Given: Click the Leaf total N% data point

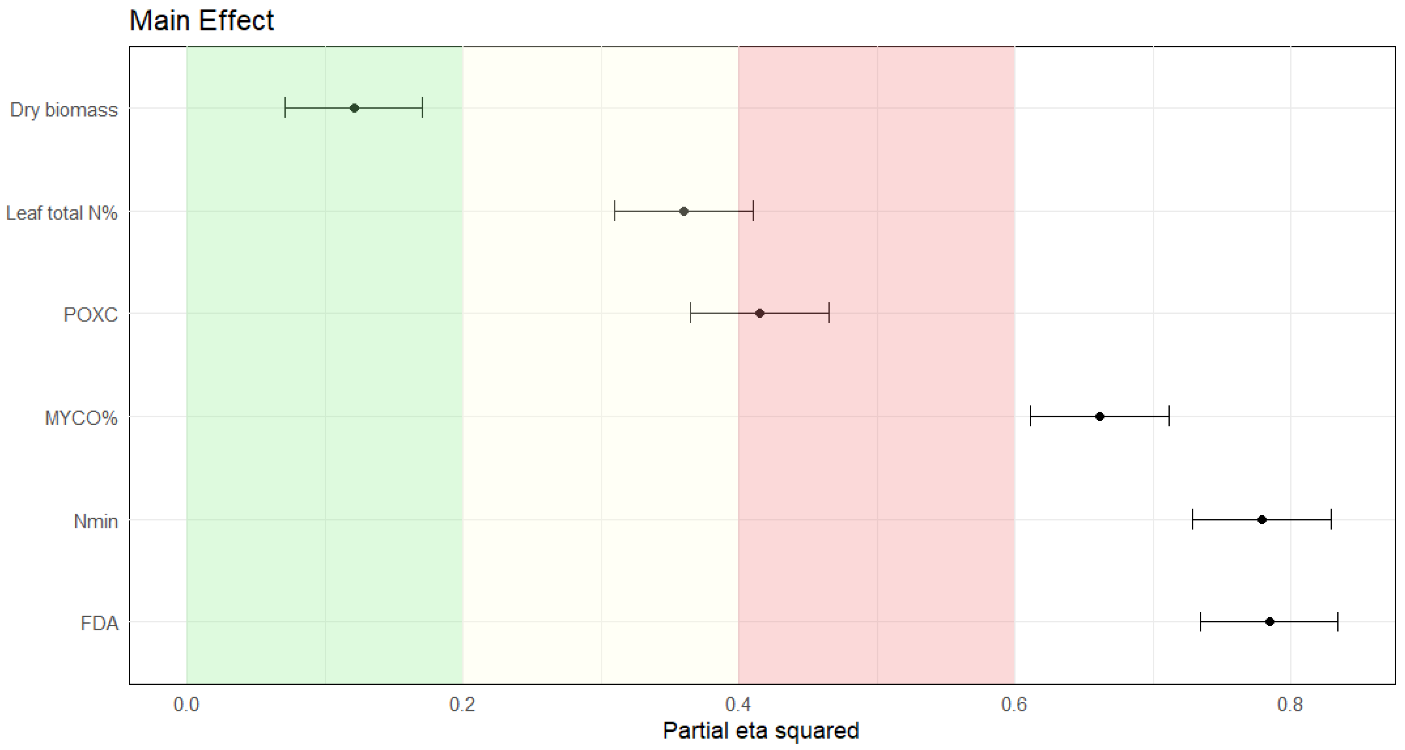Looking at the screenshot, I should [684, 211].
